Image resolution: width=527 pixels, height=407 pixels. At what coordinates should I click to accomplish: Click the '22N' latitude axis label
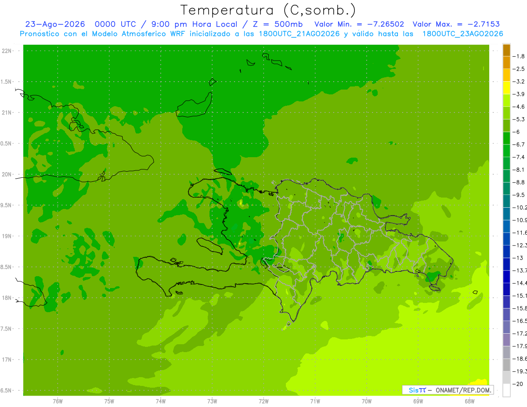7,51
